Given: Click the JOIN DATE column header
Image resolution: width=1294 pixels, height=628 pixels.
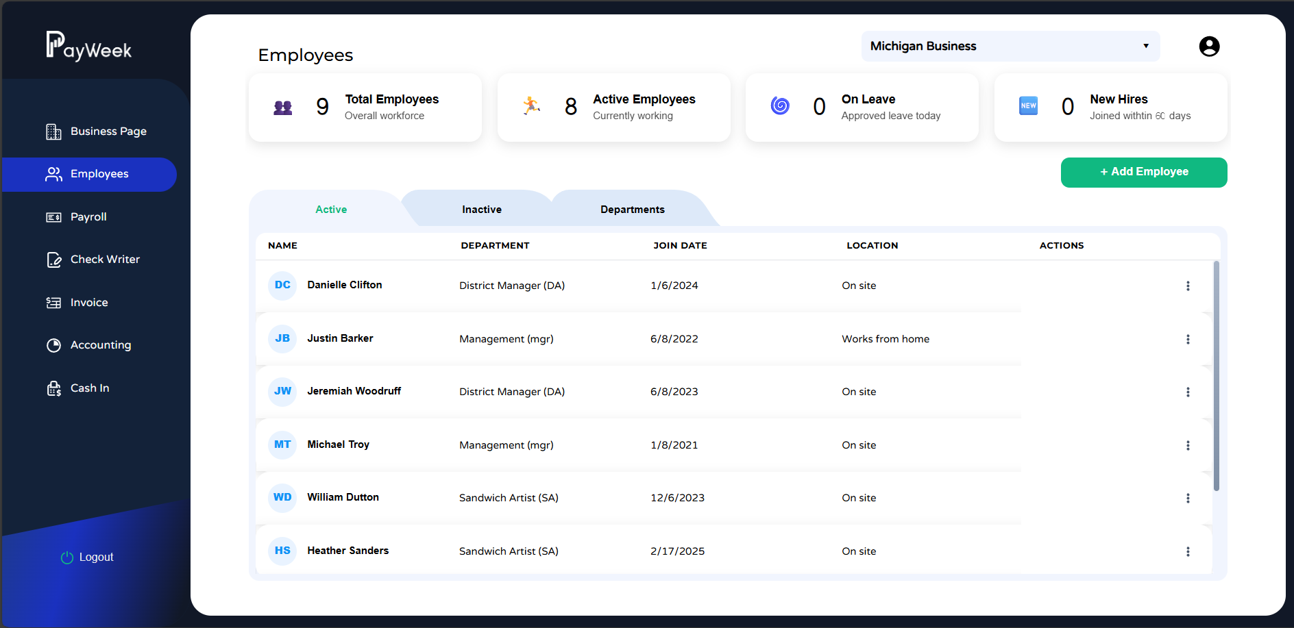Looking at the screenshot, I should pos(680,246).
